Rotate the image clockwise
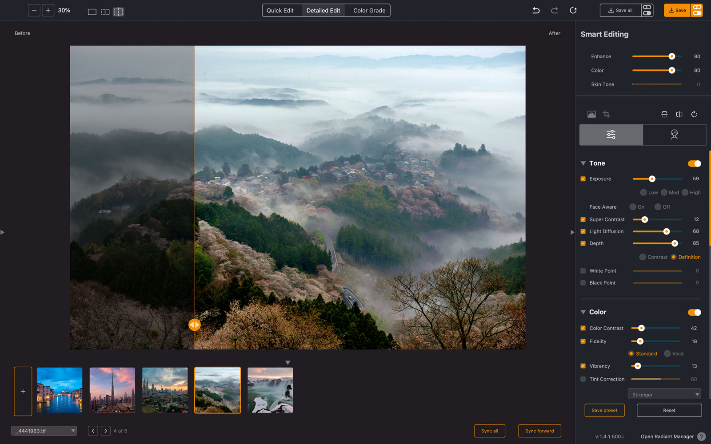Screen dimensions: 711x444 694,114
